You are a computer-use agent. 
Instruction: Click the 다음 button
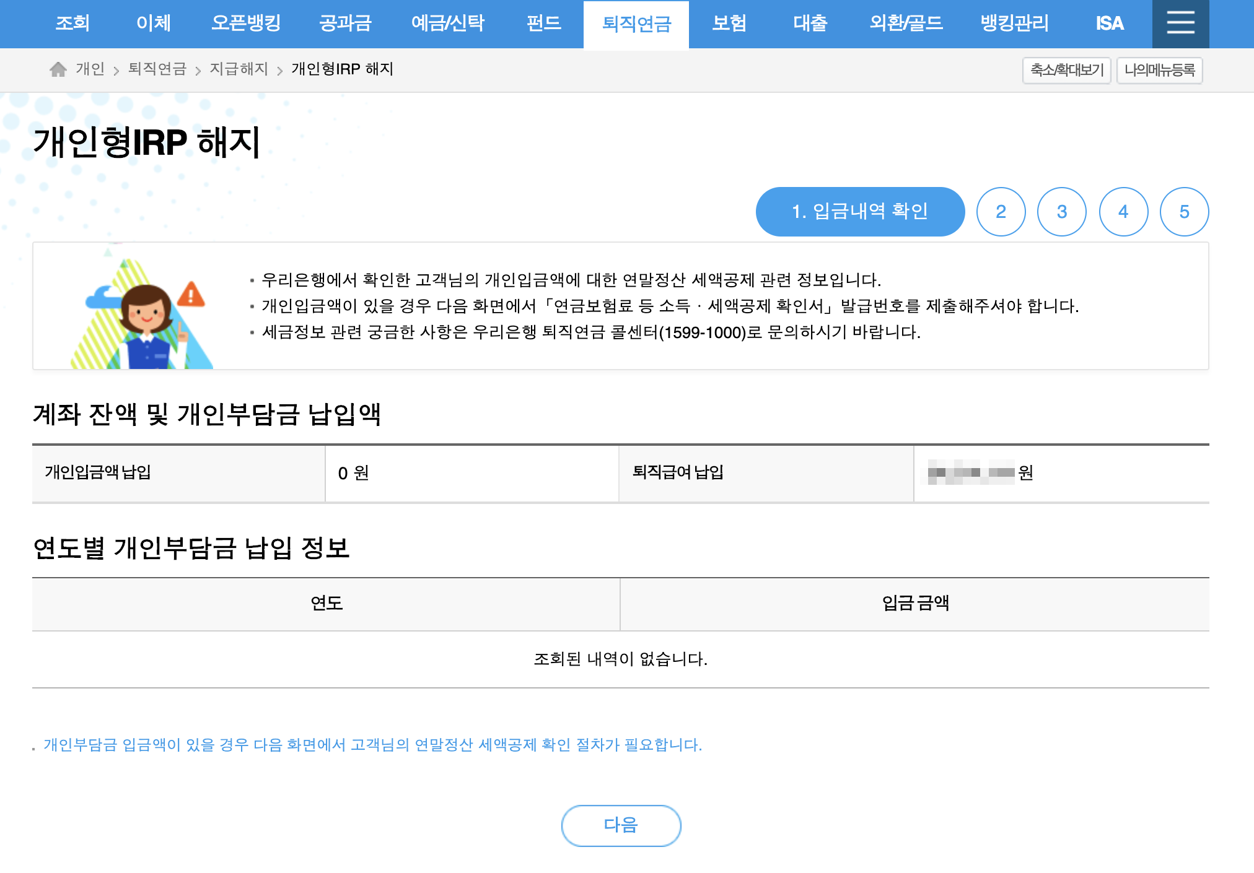click(621, 825)
